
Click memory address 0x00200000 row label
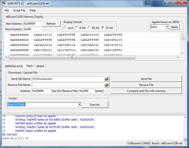[19, 35]
